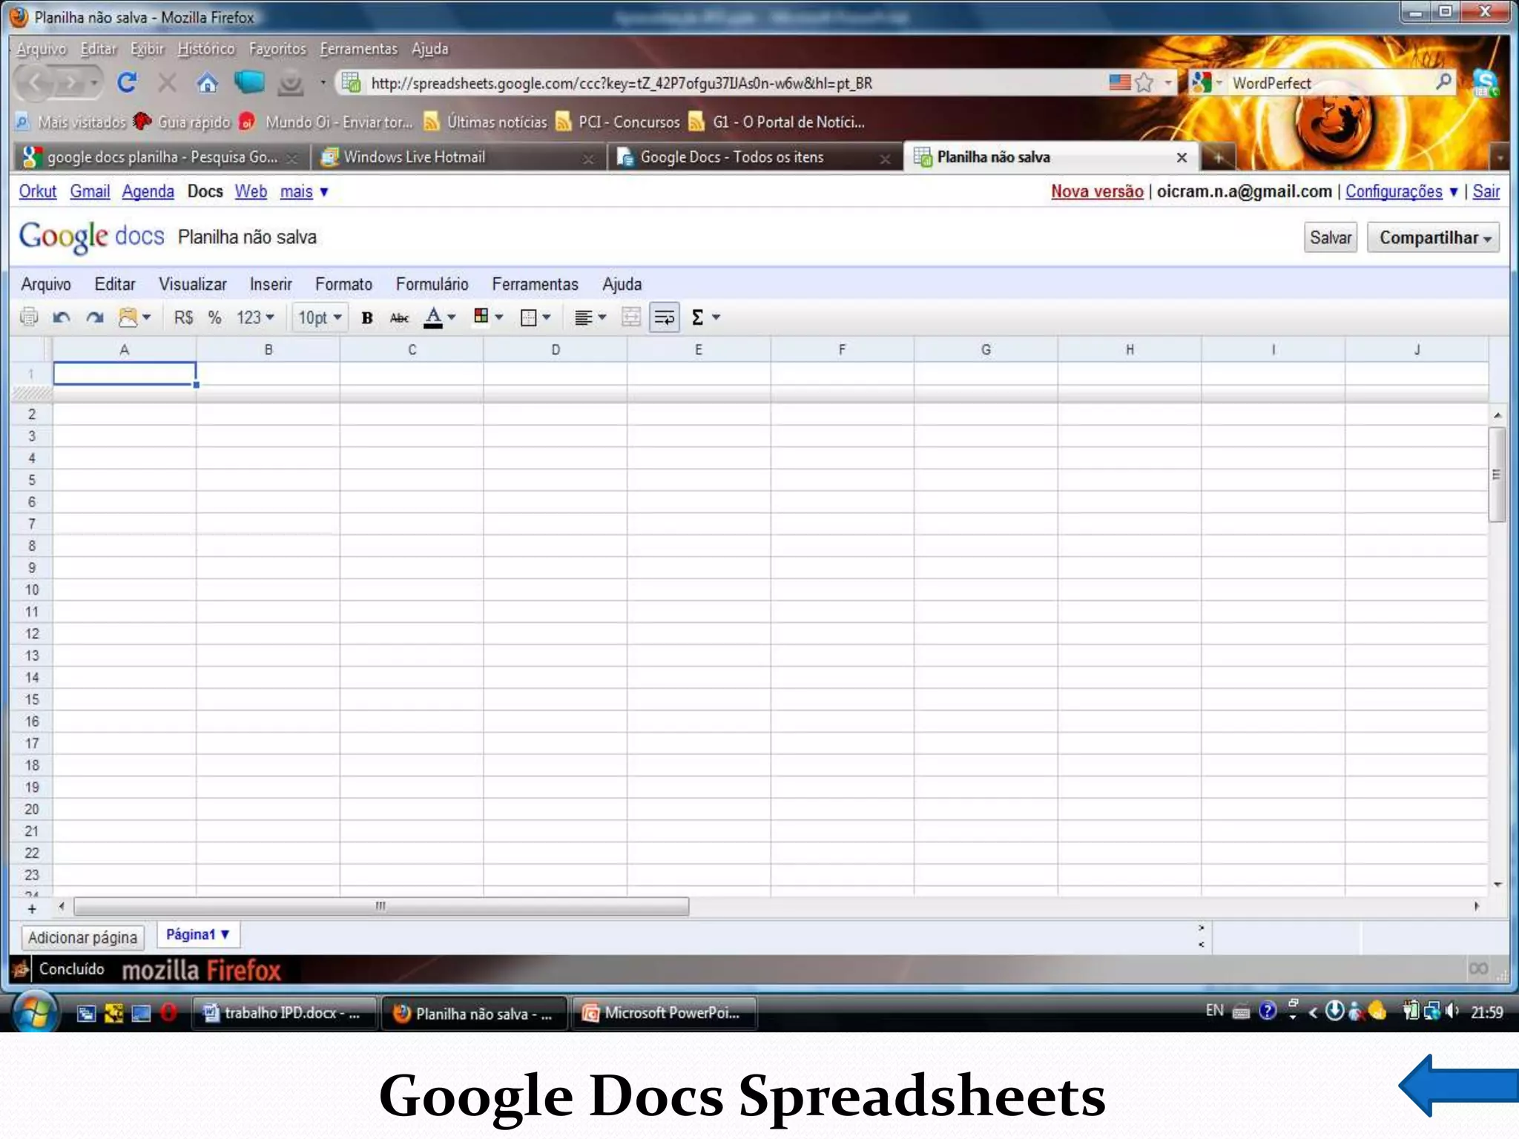Click the Salvar button
Image resolution: width=1519 pixels, height=1139 pixels.
(x=1330, y=237)
